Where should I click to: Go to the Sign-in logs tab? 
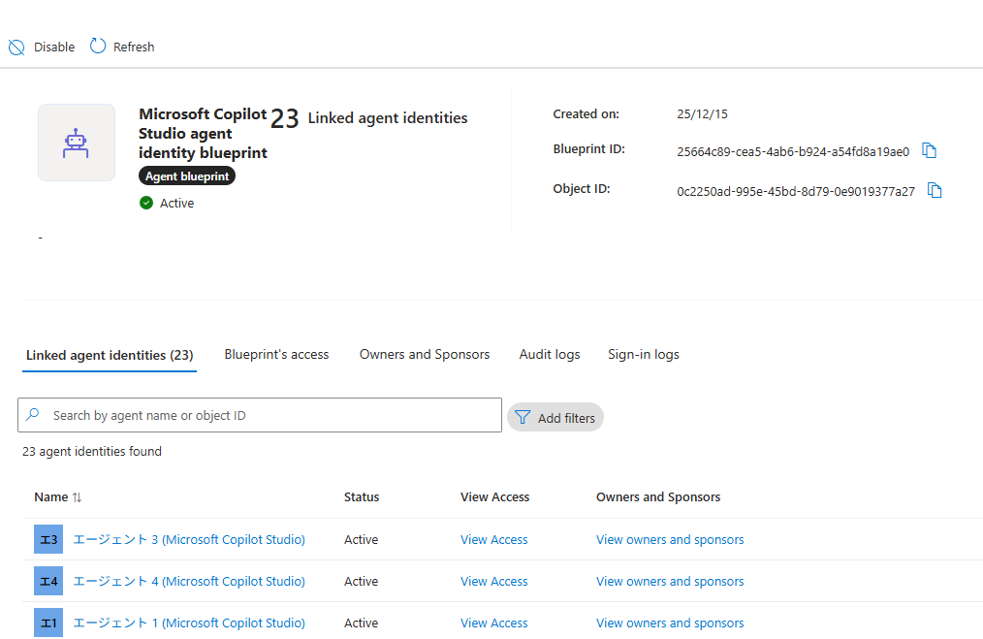tap(643, 354)
